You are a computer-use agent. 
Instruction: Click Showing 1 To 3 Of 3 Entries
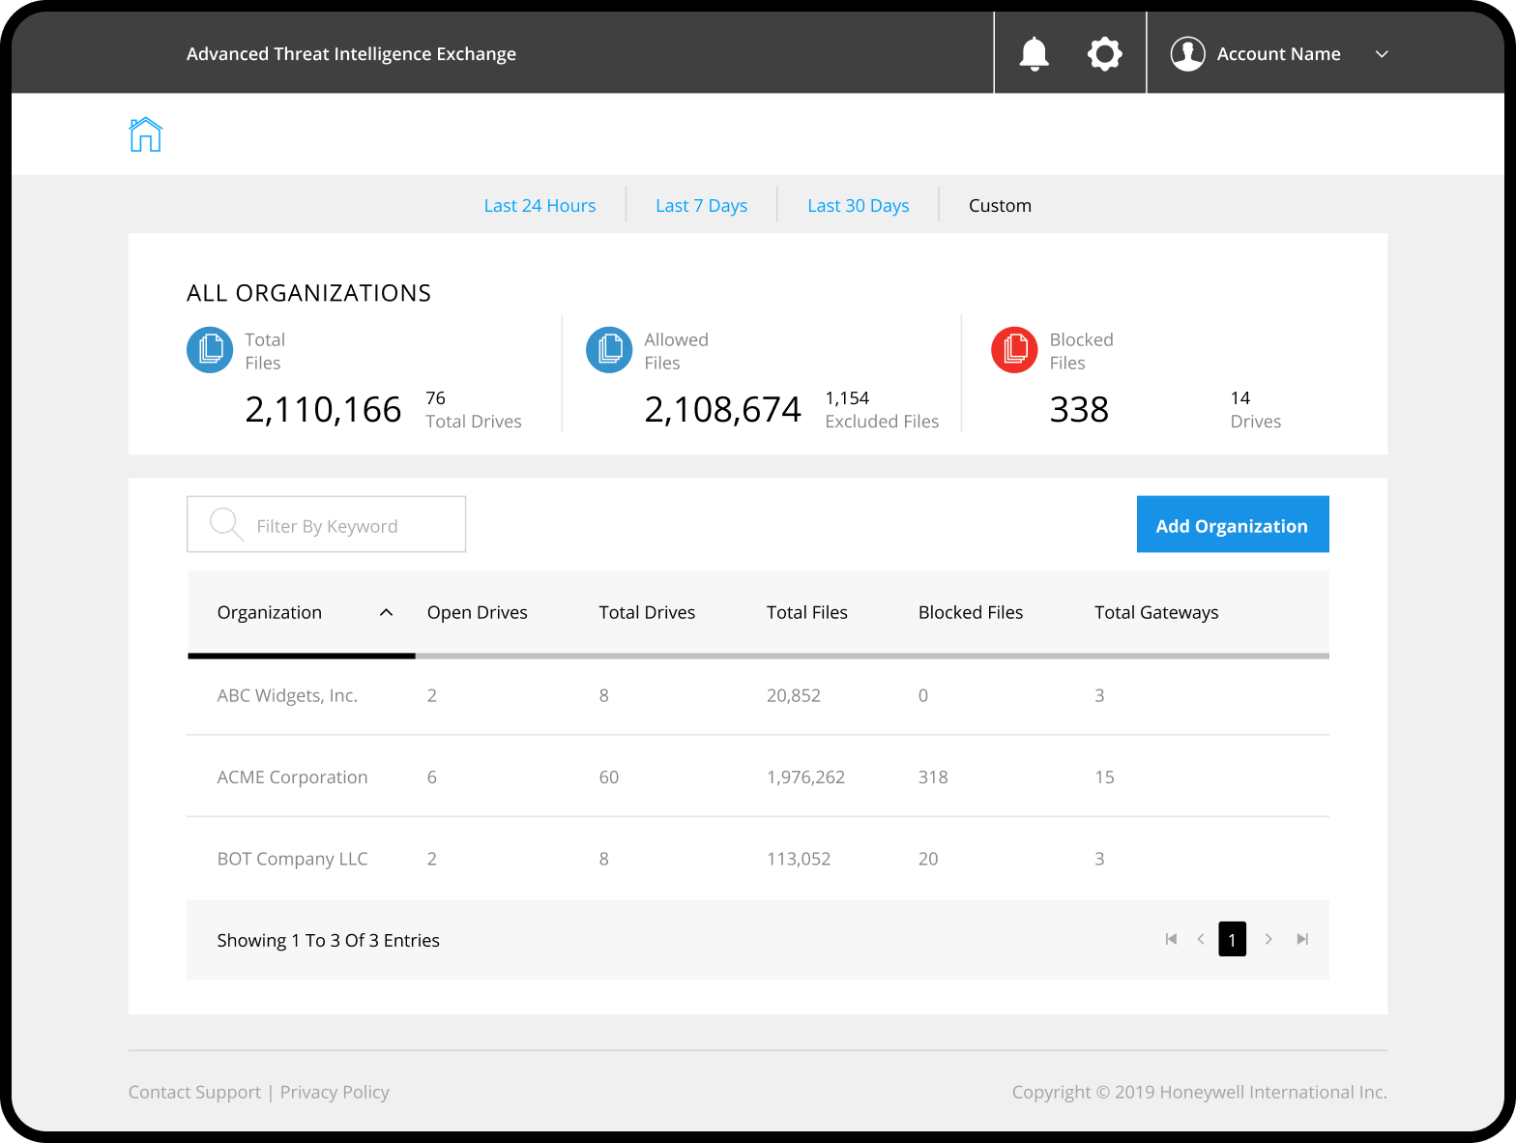(328, 940)
